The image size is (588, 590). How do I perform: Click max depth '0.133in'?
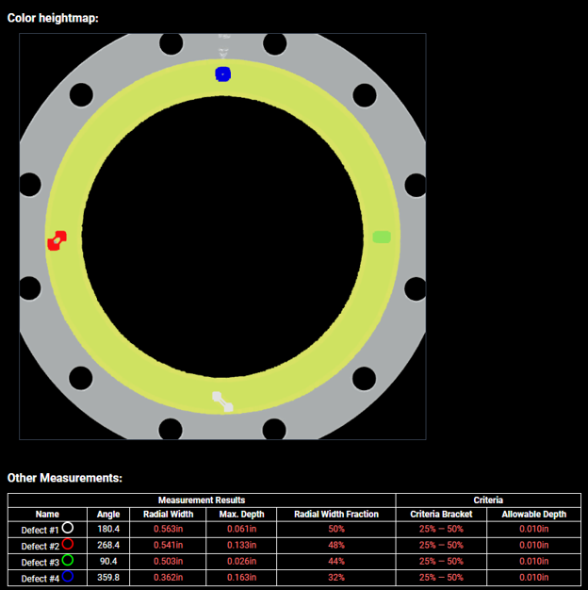click(x=241, y=545)
